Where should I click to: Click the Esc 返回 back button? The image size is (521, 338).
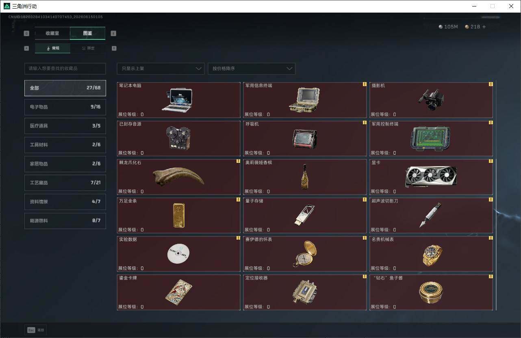pos(35,330)
